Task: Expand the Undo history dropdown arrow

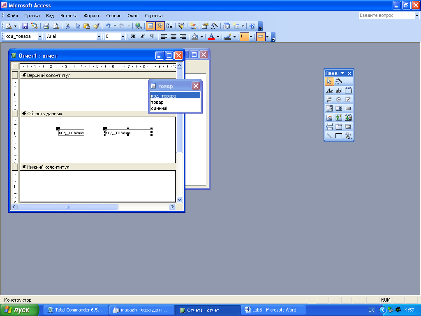Action: click(x=115, y=26)
